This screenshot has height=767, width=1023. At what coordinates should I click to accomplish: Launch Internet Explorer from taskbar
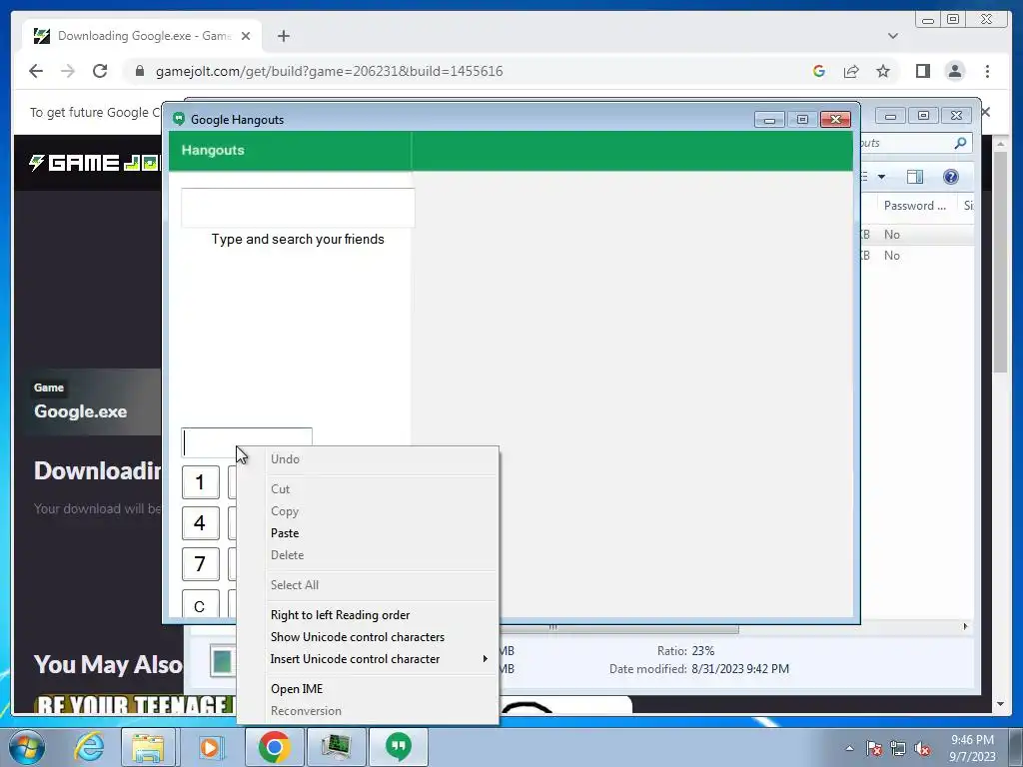click(89, 747)
